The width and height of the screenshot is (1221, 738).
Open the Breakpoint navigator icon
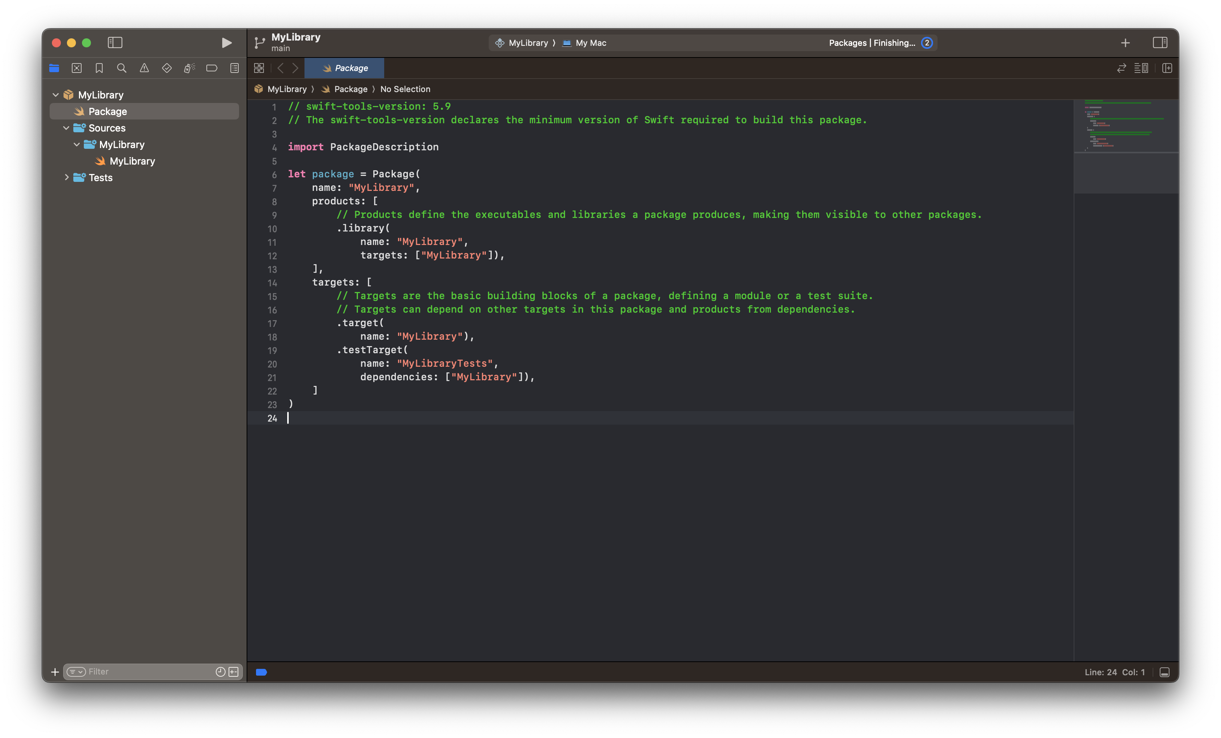pyautogui.click(x=212, y=68)
